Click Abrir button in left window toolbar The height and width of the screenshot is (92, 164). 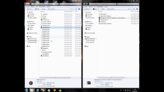tap(37, 9)
